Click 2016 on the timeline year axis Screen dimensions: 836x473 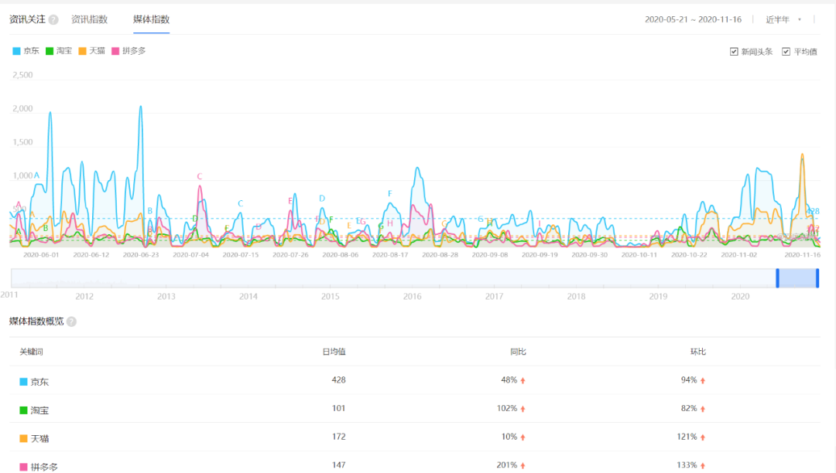[412, 296]
